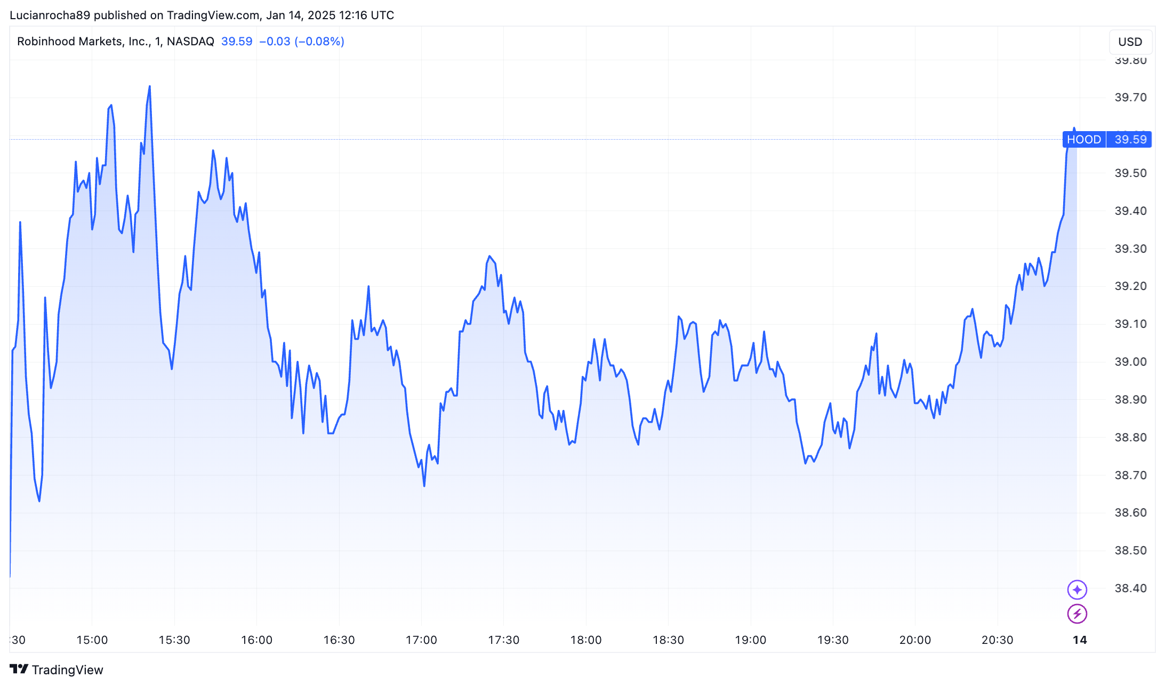Click the 39.40 price axis label
The height and width of the screenshot is (686, 1165).
pos(1130,211)
